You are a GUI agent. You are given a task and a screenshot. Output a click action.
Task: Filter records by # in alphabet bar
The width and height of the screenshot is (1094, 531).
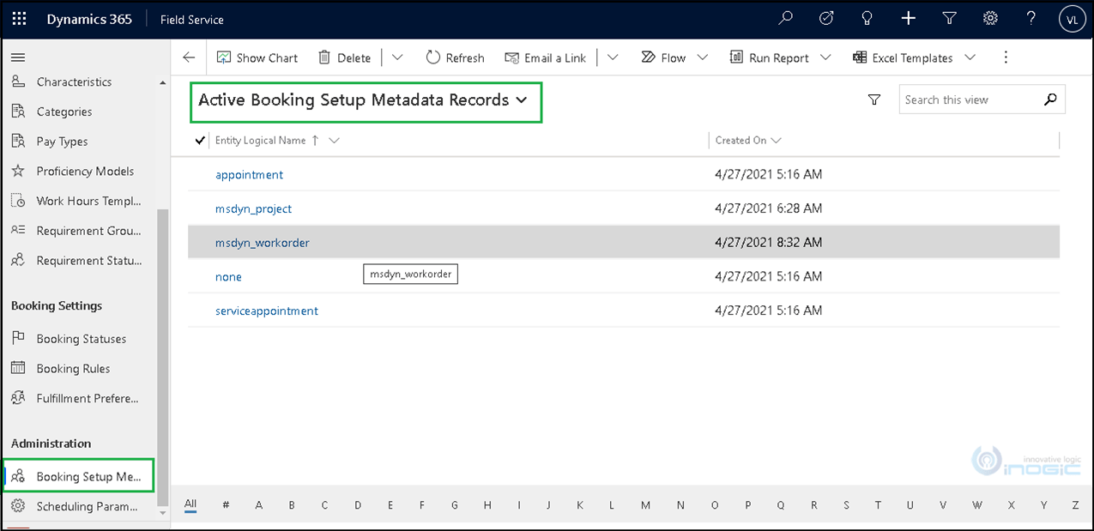pos(226,505)
